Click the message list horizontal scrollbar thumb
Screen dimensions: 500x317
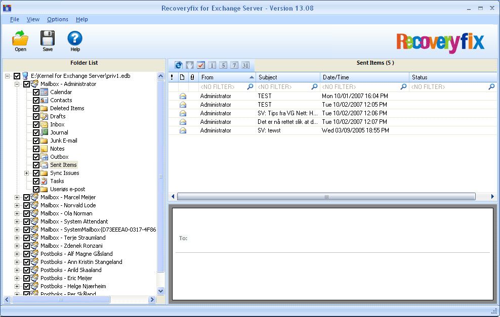pos(326,197)
